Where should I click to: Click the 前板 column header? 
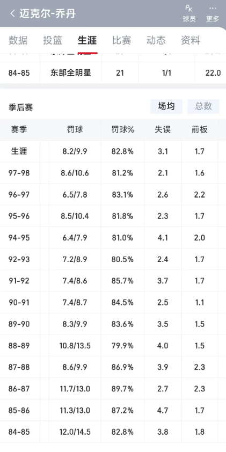pos(200,130)
